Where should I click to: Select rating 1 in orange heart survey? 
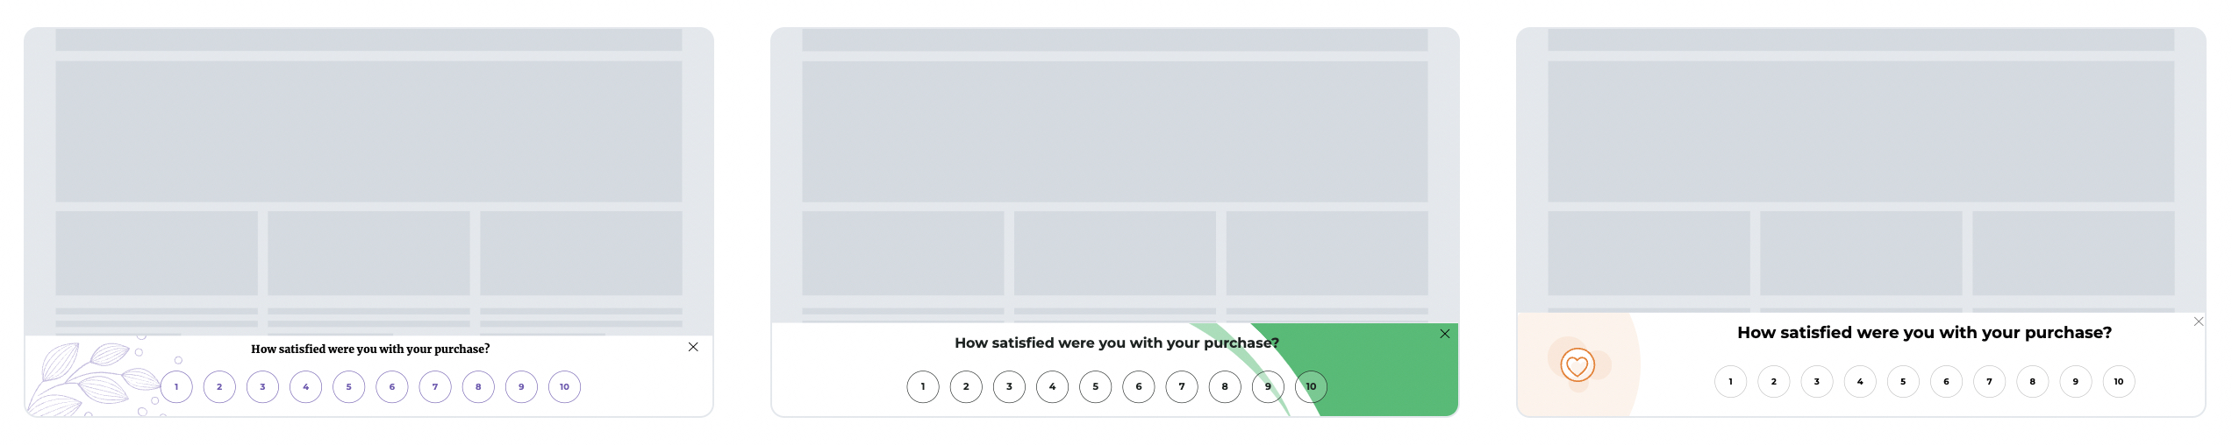click(1731, 381)
